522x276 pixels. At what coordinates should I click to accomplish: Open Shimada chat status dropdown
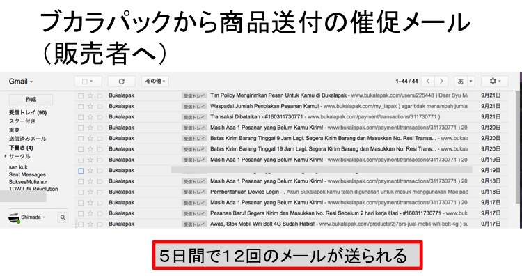click(x=33, y=217)
